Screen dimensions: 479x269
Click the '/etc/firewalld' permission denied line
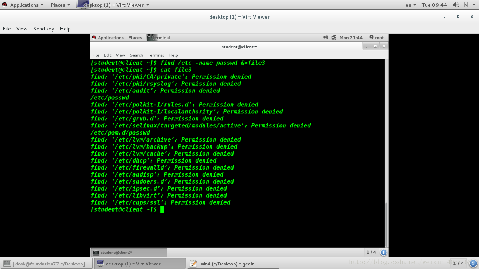pos(162,167)
